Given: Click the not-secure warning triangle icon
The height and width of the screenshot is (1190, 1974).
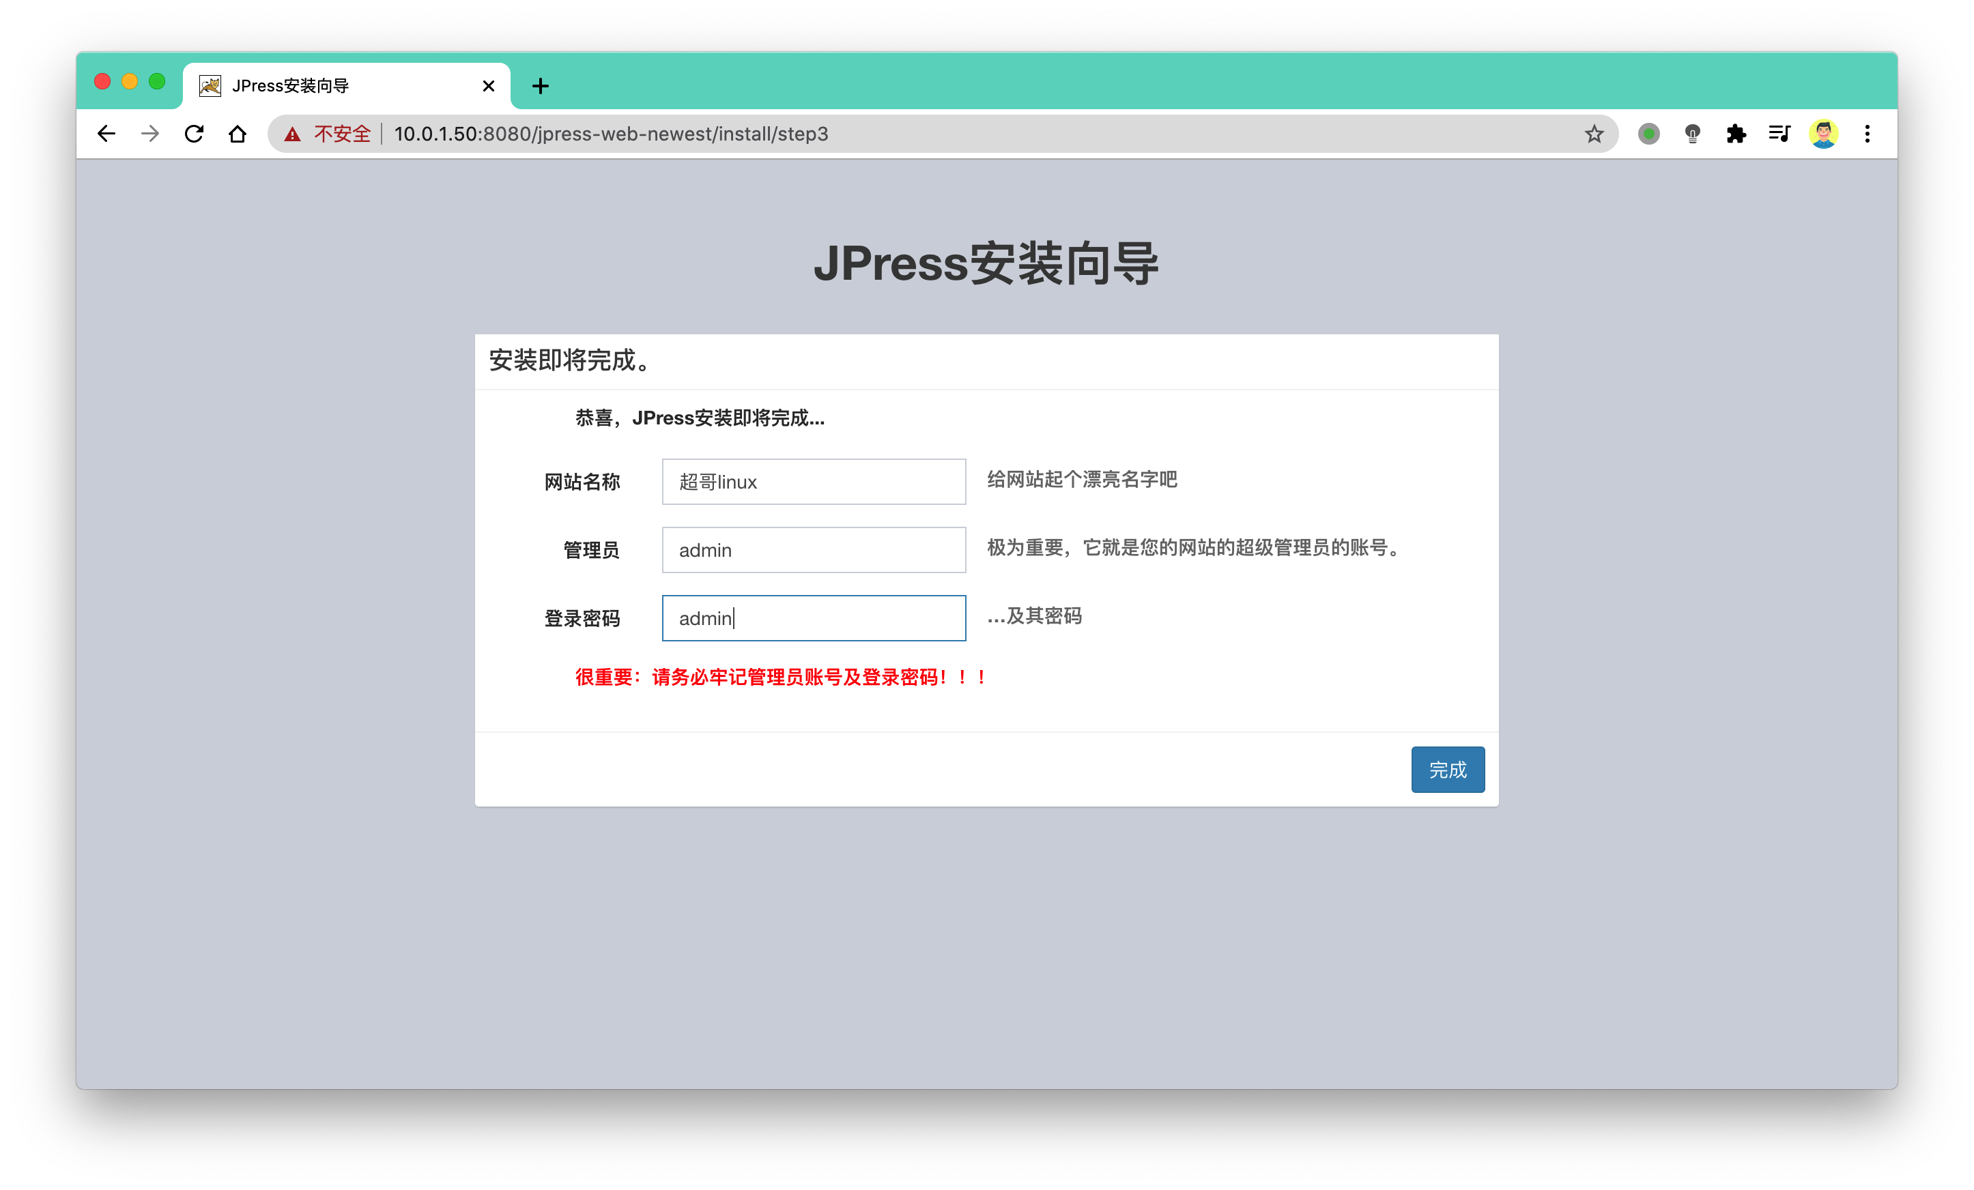Looking at the screenshot, I should point(292,134).
